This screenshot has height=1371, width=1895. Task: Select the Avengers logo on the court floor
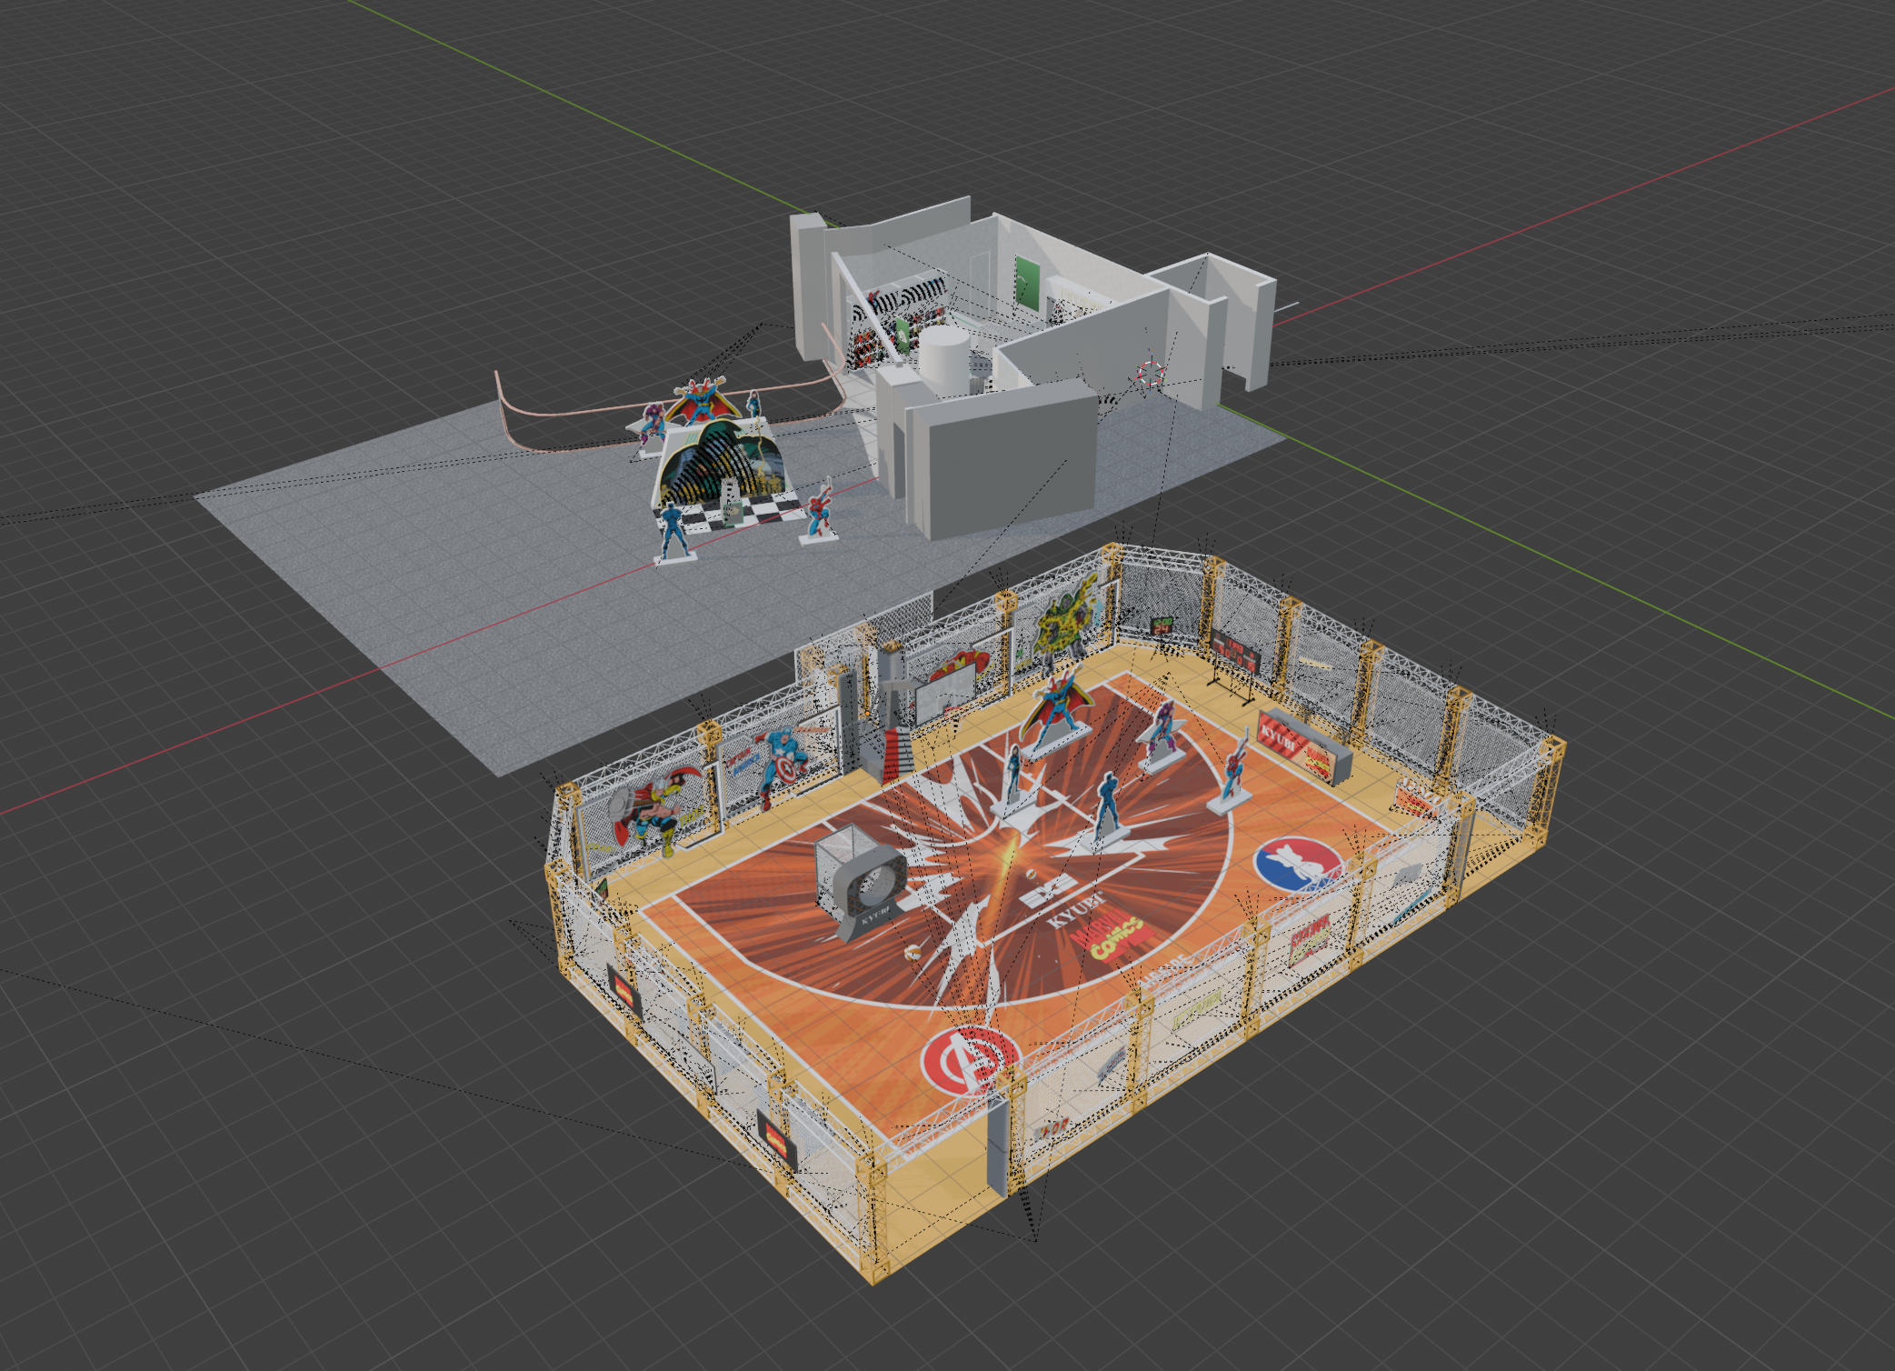point(970,1061)
